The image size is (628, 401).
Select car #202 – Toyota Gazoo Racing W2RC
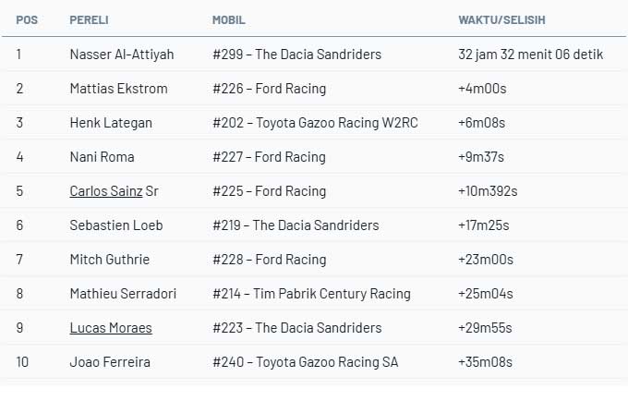[x=315, y=123]
